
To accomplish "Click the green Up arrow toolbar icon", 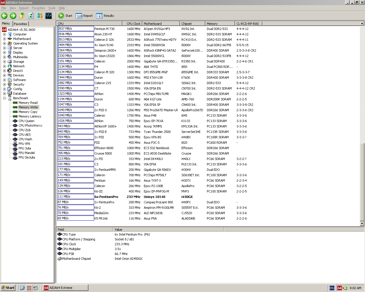I will pyautogui.click(x=22, y=16).
